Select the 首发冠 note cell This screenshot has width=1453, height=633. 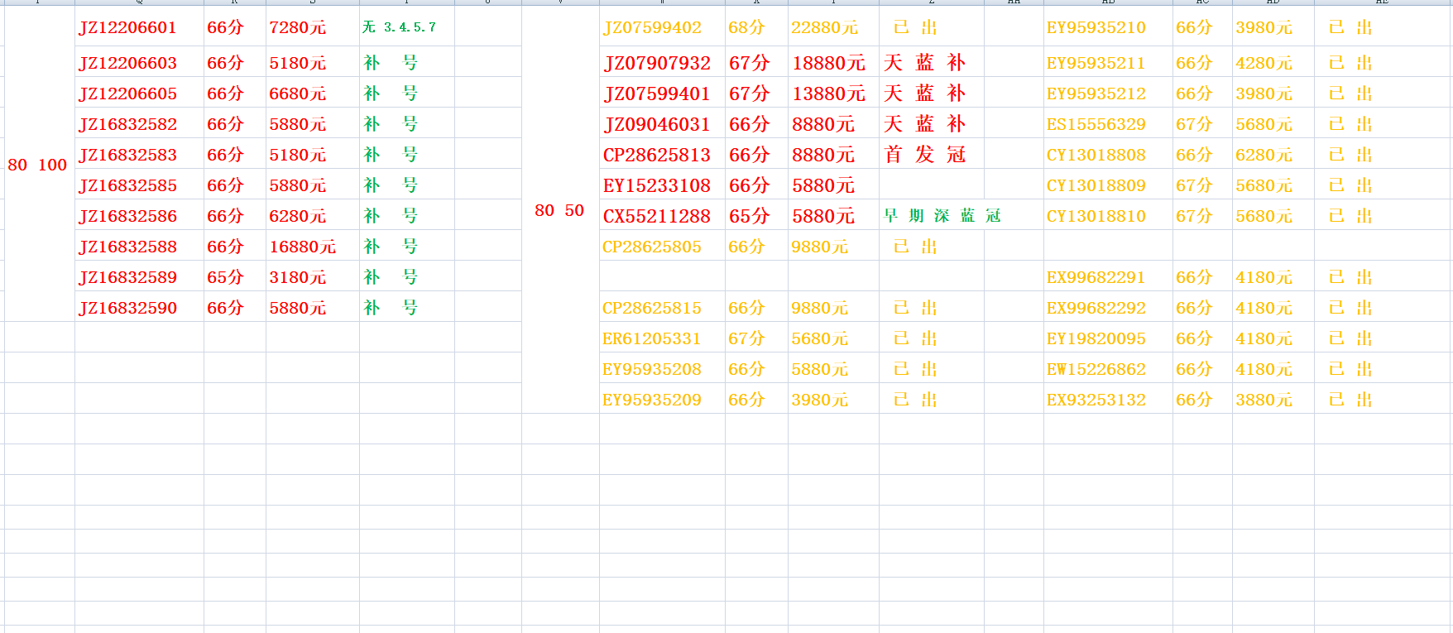[x=925, y=155]
